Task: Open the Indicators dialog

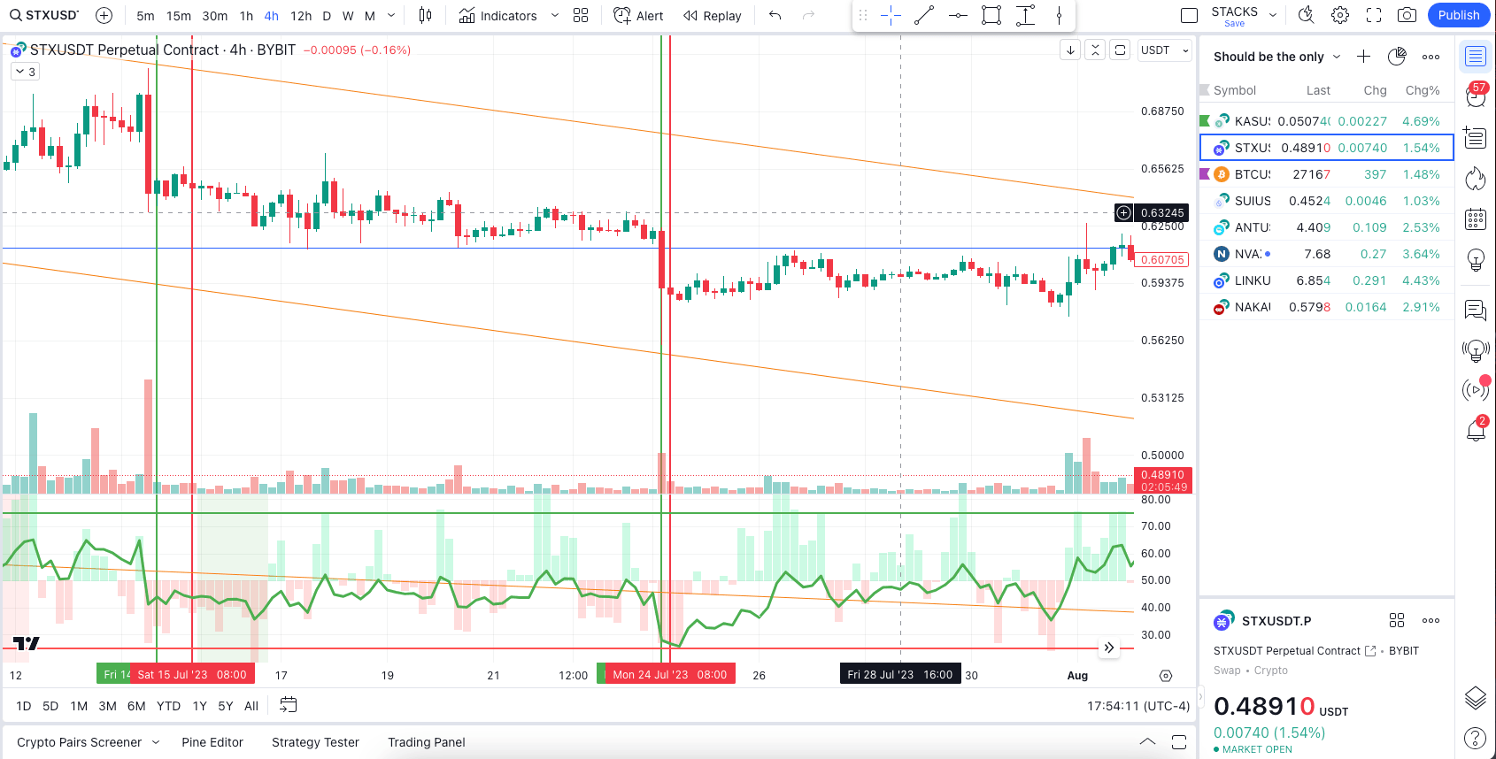Action: tap(498, 16)
